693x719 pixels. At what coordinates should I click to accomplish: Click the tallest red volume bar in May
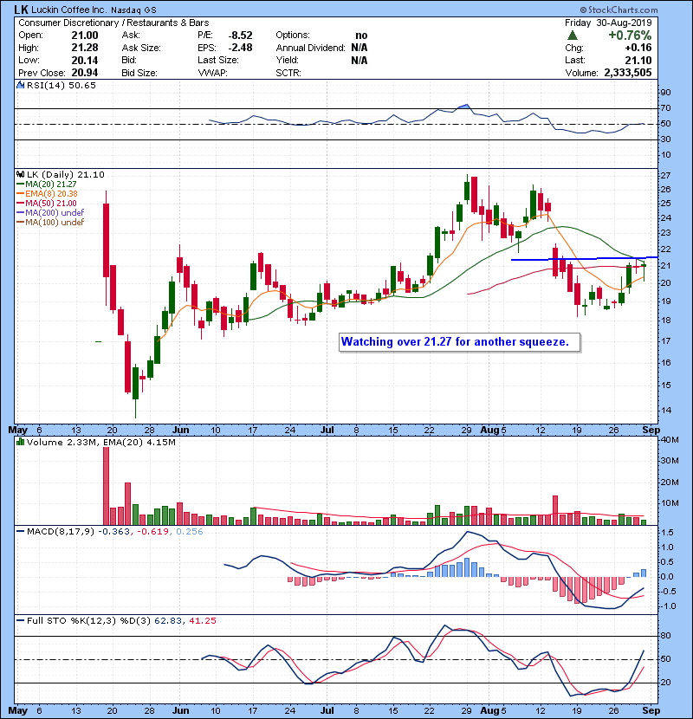[107, 486]
